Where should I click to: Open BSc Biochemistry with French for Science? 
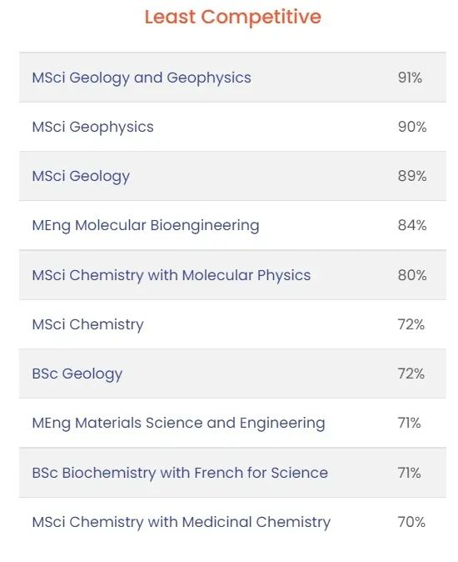180,473
